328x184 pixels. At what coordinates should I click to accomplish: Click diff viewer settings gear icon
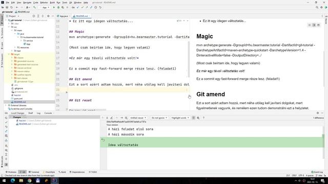(x=198, y=118)
